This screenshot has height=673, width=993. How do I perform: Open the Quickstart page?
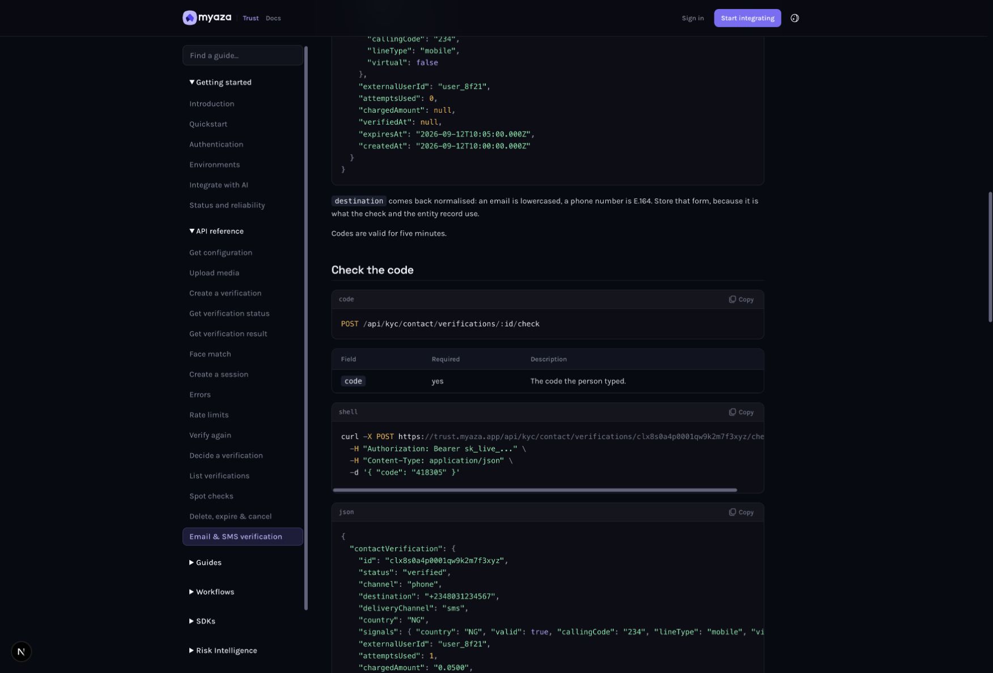pyautogui.click(x=208, y=124)
